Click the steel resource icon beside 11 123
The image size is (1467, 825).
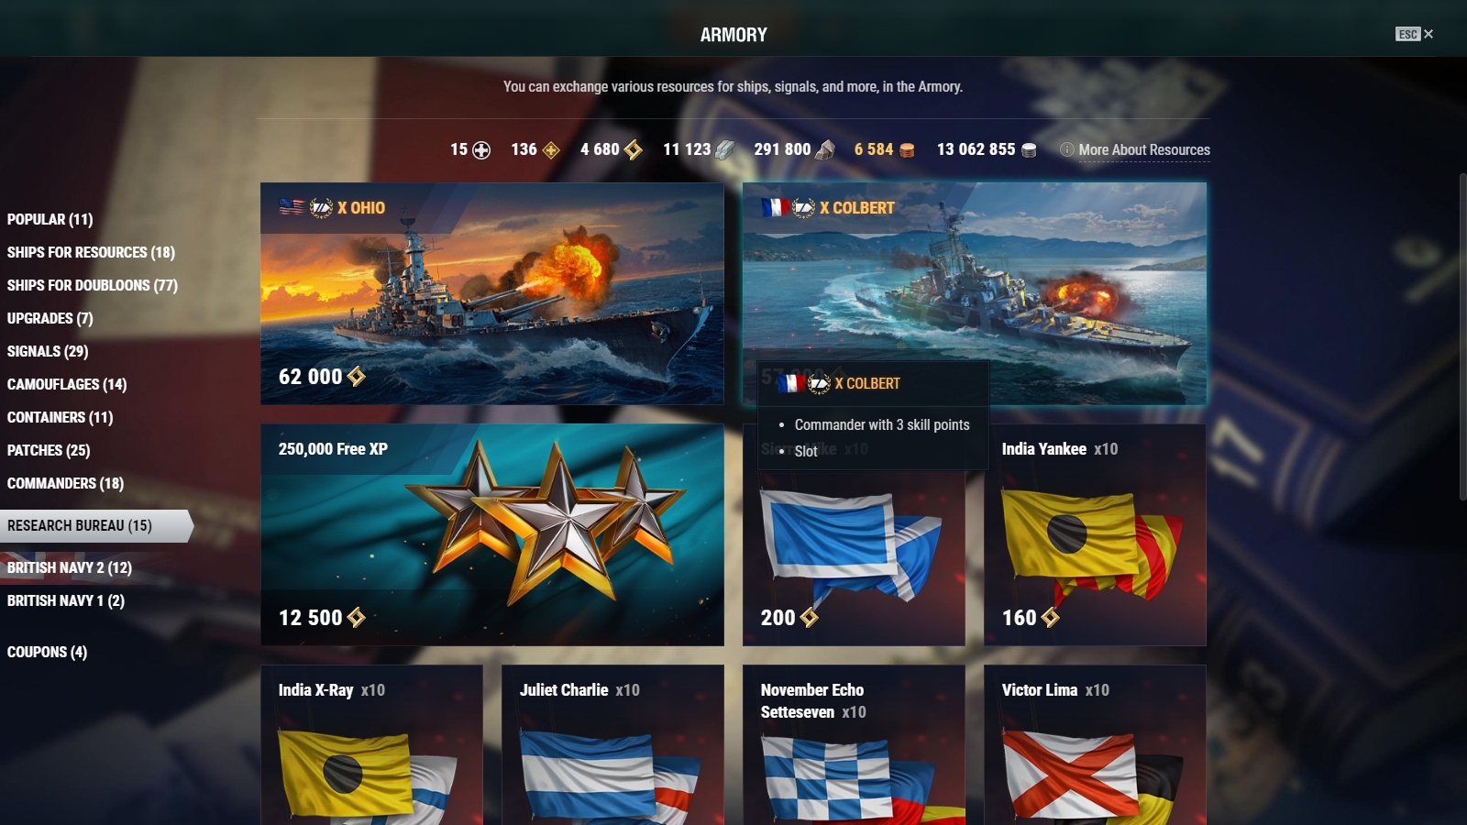(x=724, y=149)
